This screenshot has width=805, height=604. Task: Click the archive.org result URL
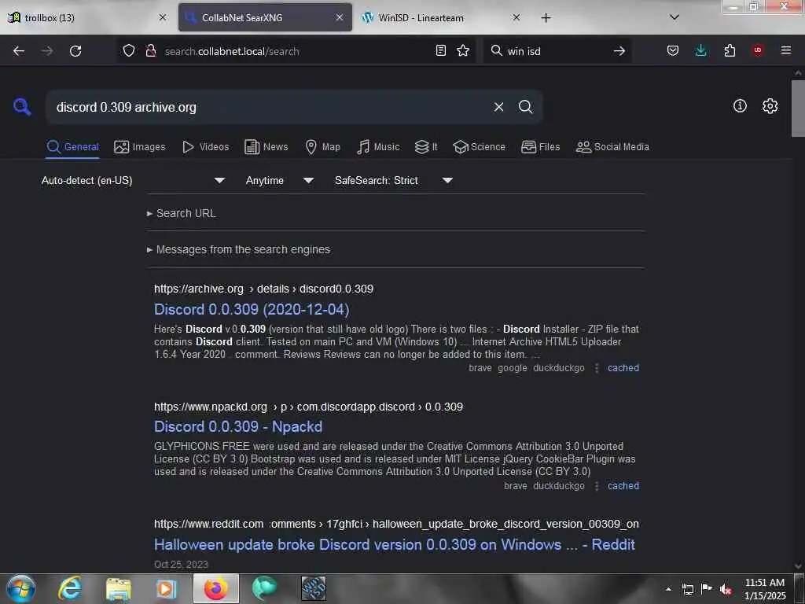coord(263,289)
